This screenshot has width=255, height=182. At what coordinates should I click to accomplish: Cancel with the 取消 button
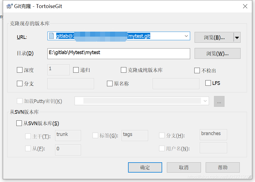click(x=184, y=167)
